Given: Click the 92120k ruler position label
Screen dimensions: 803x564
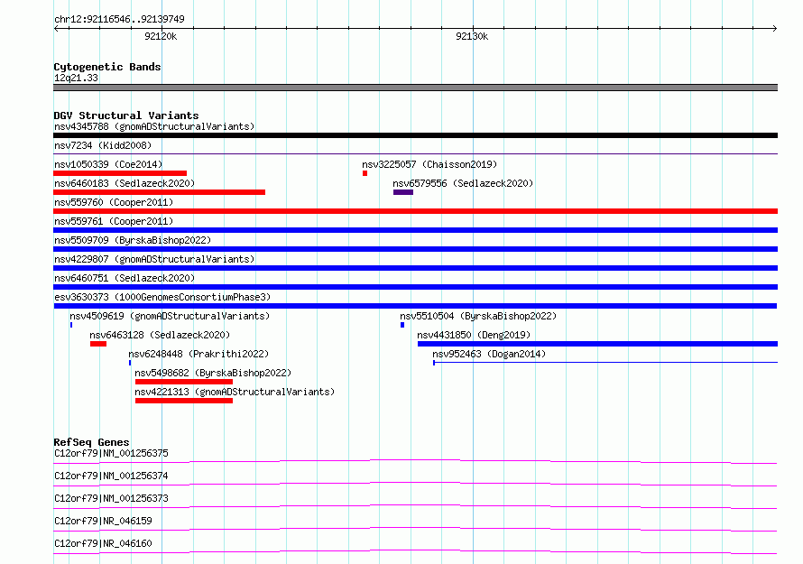Looking at the screenshot, I should coord(161,36).
